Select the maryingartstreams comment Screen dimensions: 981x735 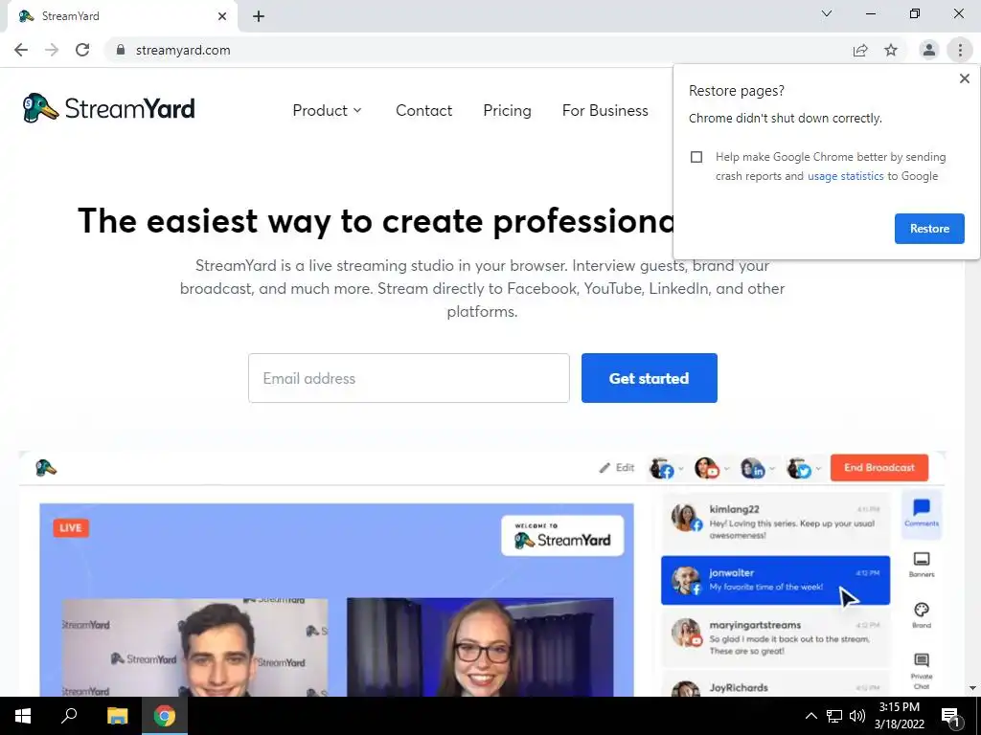[x=774, y=636]
